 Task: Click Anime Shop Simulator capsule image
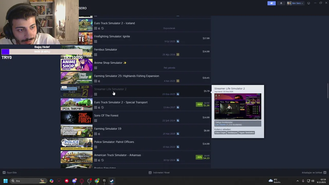point(77,65)
